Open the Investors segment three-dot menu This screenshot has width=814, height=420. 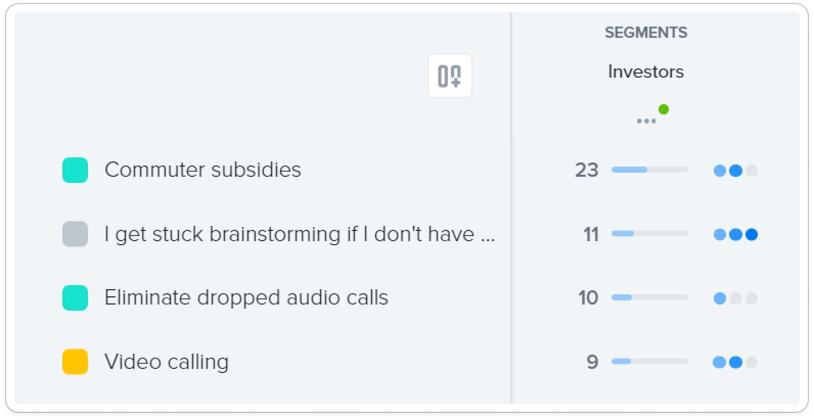tap(646, 121)
